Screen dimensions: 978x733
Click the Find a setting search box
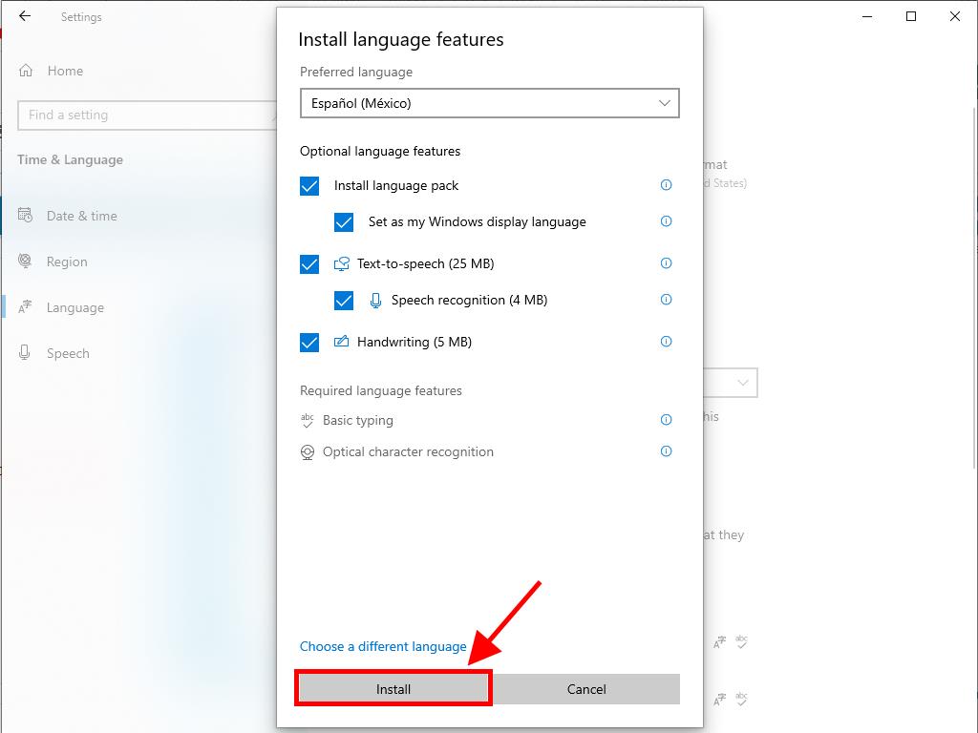pyautogui.click(x=143, y=115)
